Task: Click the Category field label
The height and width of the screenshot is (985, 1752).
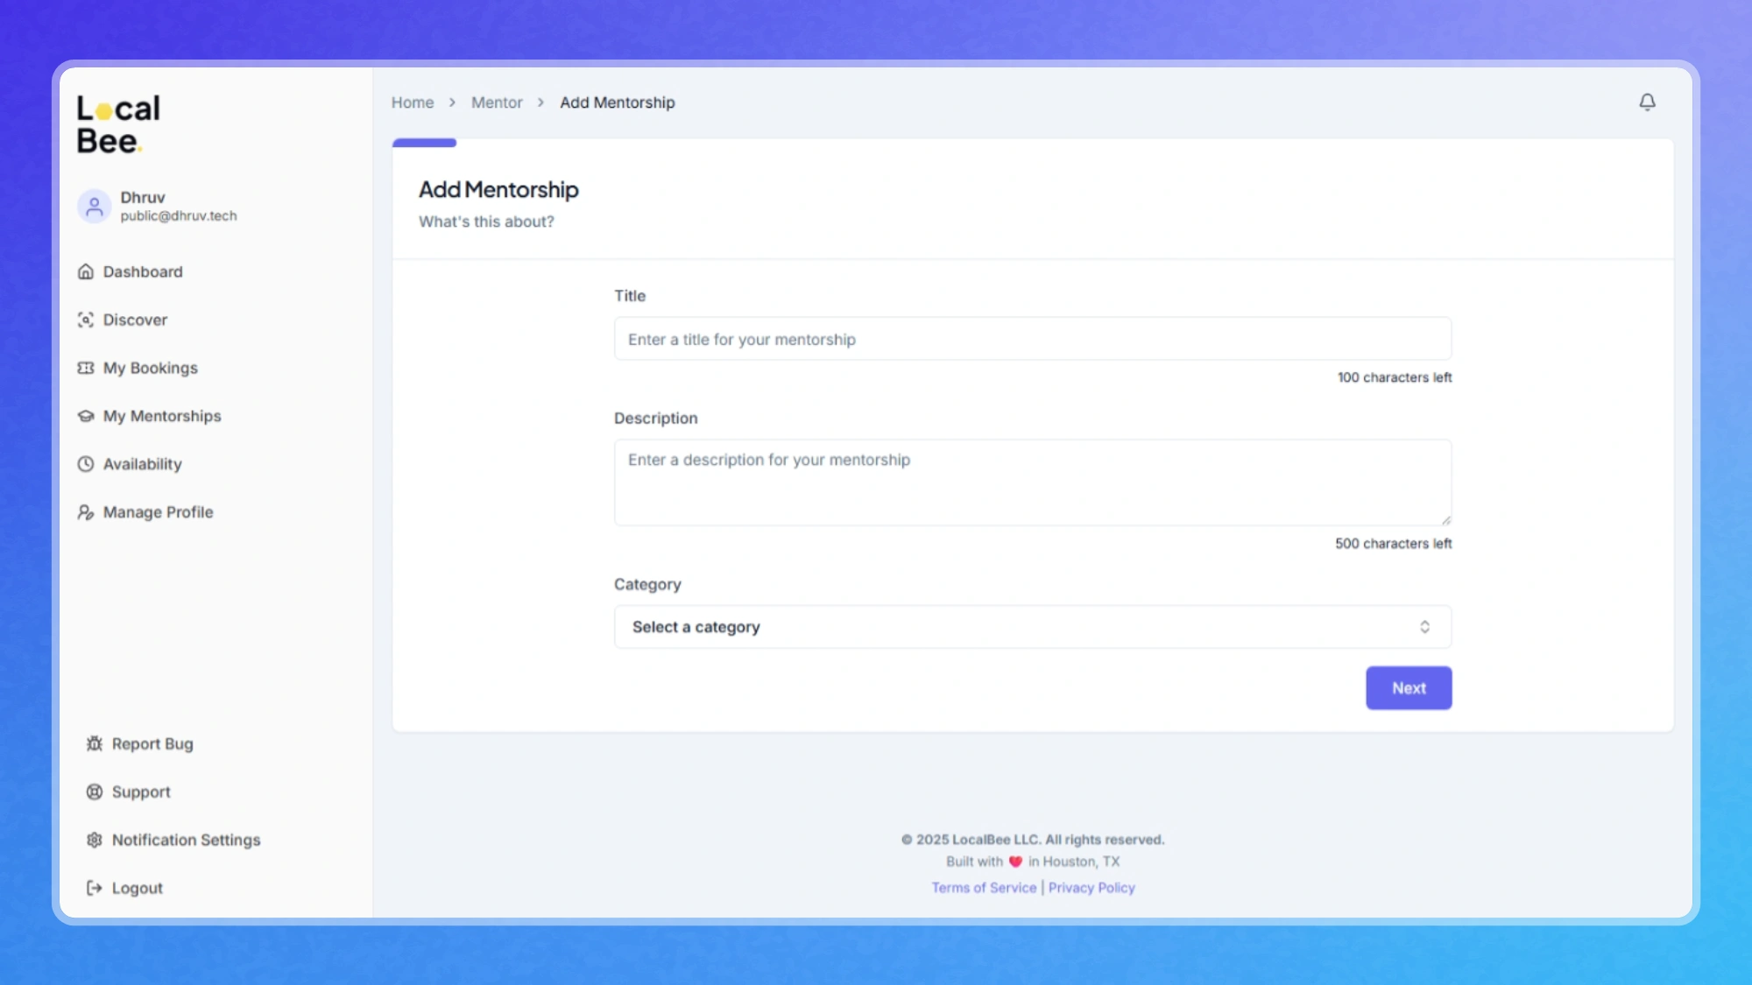Action: [647, 585]
